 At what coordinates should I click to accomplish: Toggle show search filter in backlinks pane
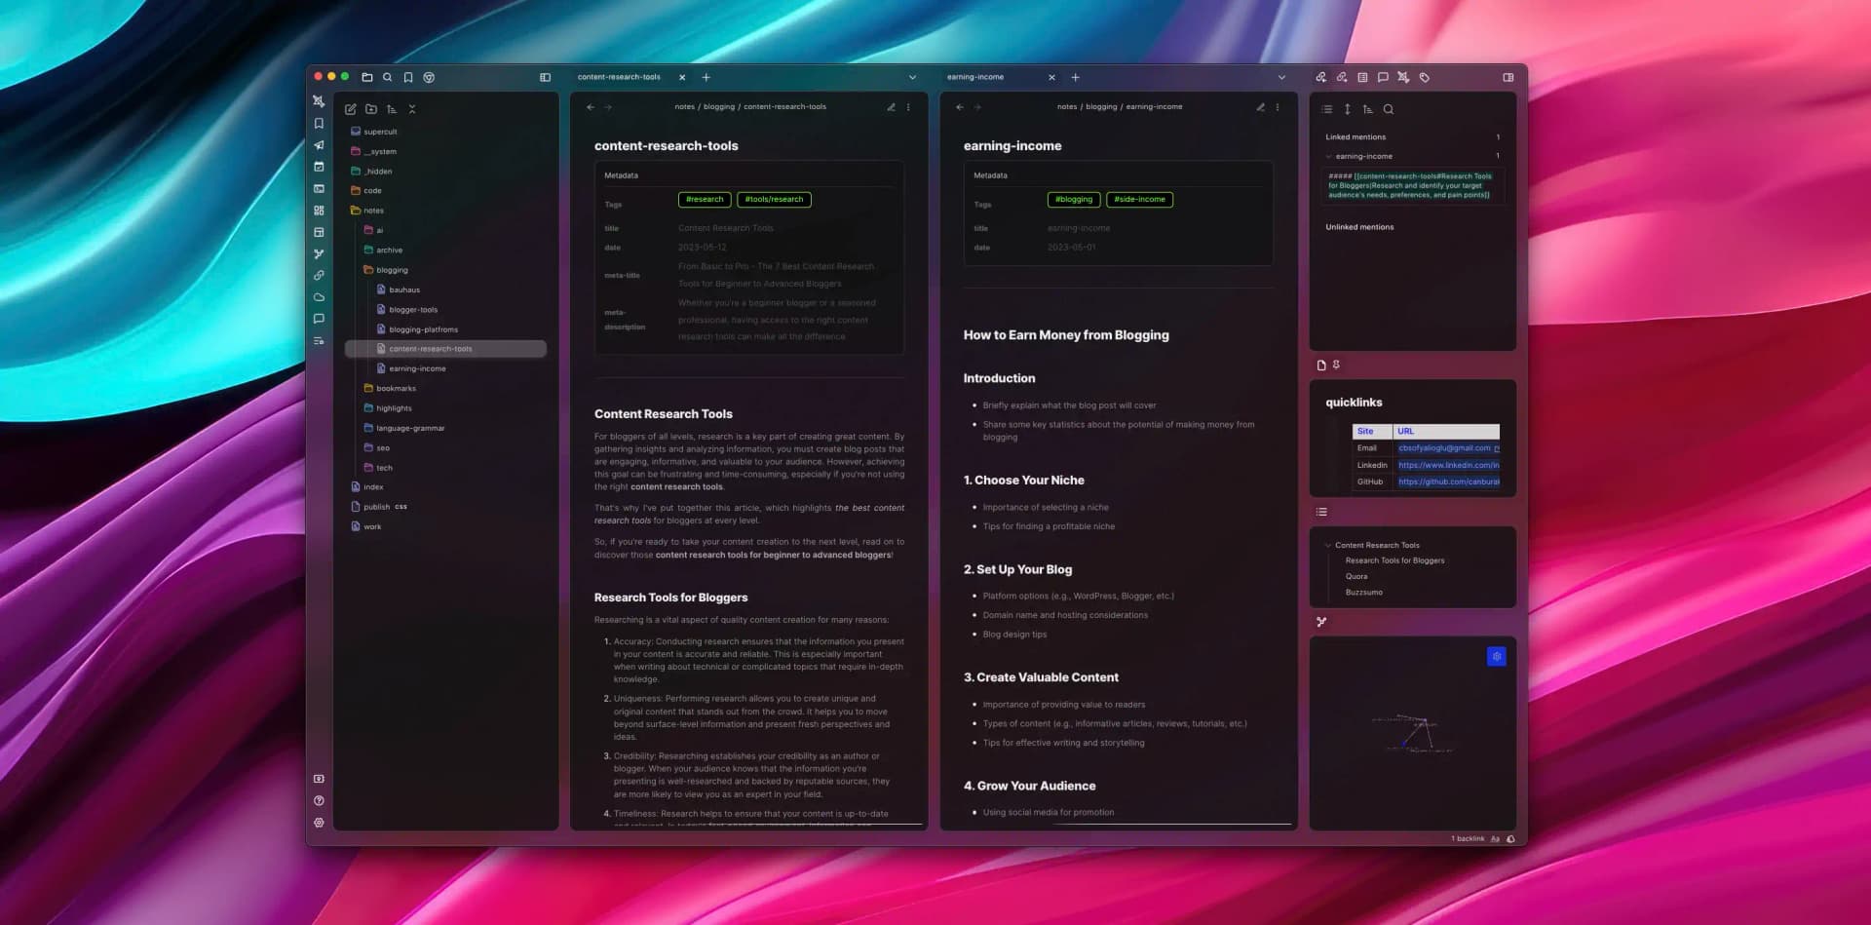(1388, 109)
